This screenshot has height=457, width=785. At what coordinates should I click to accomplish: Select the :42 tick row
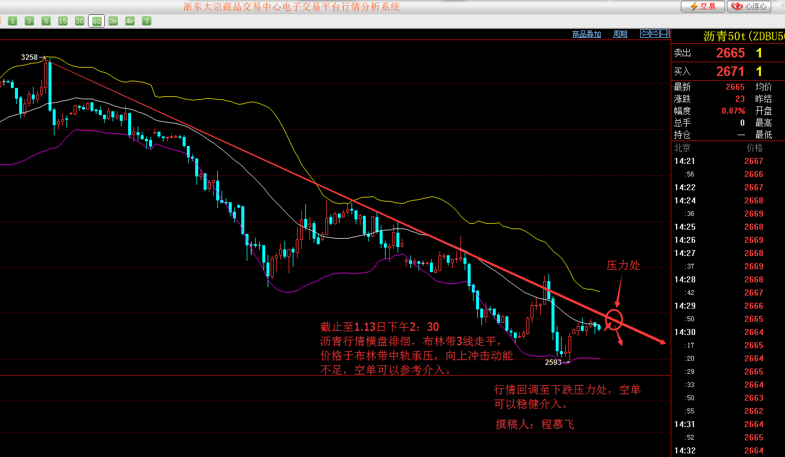coord(728,293)
